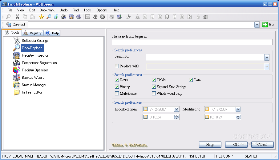
Task: Switch to the Help tab in left panel
Action: click(52, 33)
